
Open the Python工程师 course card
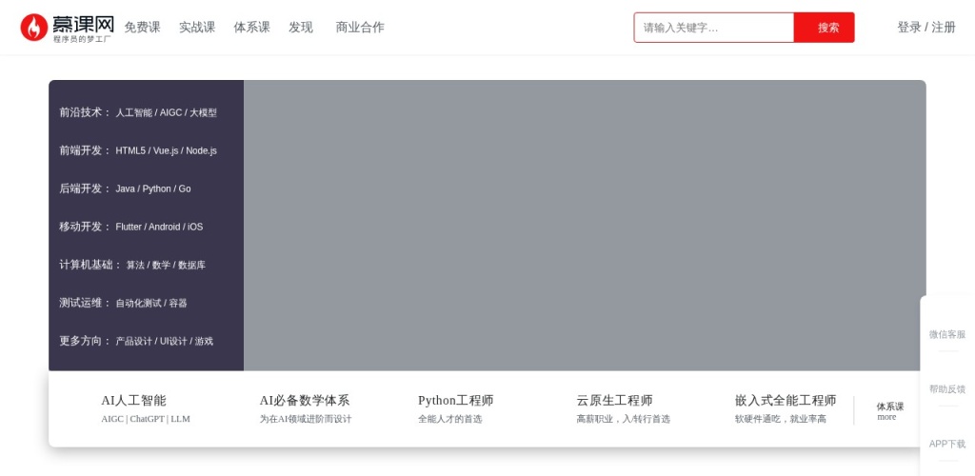click(455, 408)
